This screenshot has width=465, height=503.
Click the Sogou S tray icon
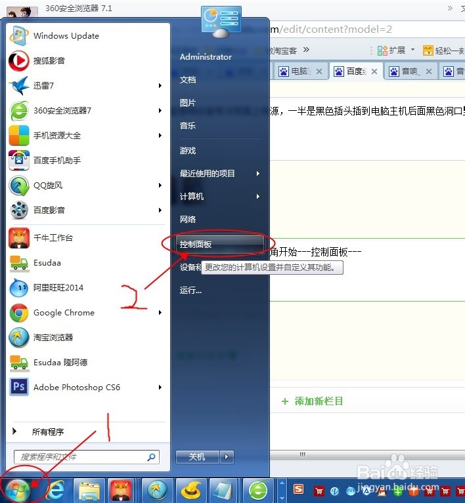click(x=299, y=489)
